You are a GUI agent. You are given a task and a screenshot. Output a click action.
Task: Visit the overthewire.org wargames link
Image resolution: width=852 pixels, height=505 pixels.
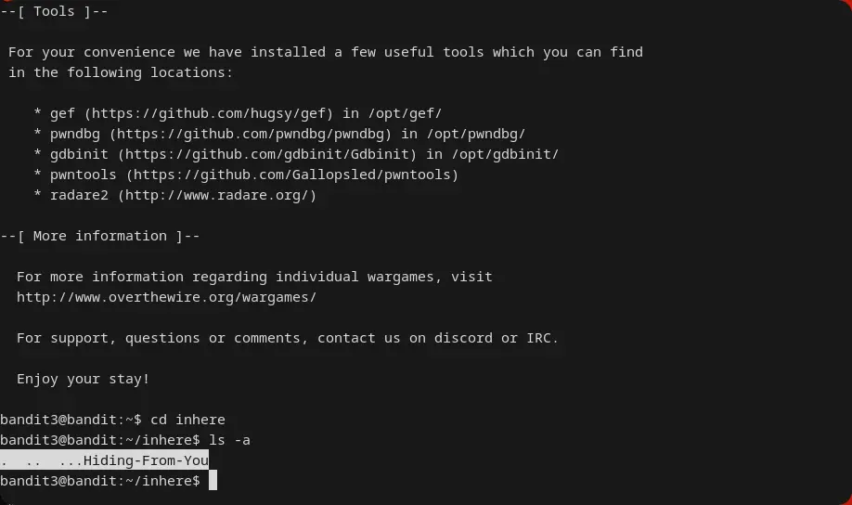(166, 297)
